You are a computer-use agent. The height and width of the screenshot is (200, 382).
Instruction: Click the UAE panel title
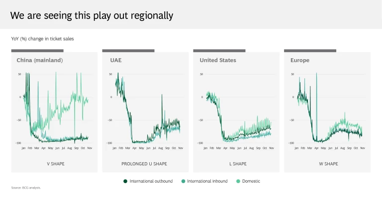pyautogui.click(x=115, y=60)
